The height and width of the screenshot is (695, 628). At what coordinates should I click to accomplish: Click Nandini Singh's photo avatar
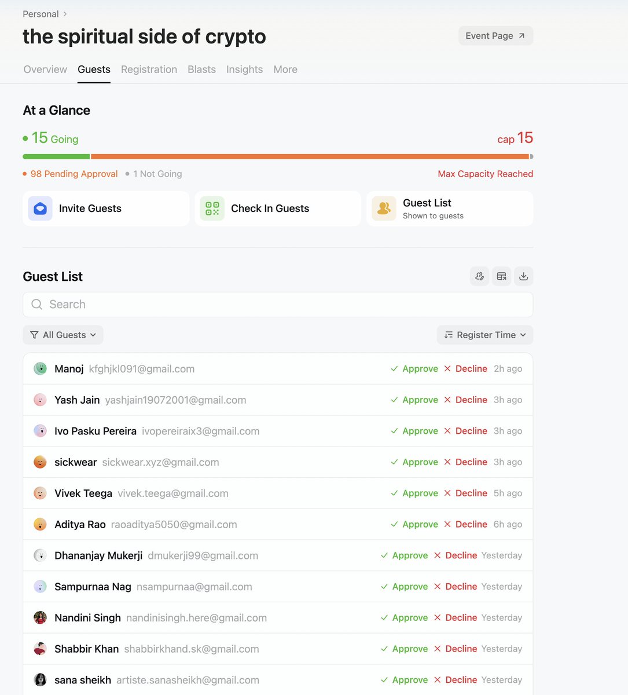[40, 618]
